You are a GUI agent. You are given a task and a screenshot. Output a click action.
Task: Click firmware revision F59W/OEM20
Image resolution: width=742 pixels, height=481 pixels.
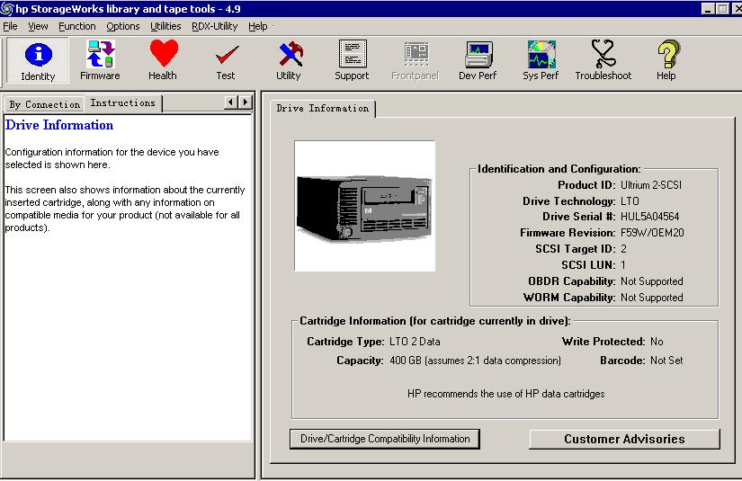(x=652, y=233)
